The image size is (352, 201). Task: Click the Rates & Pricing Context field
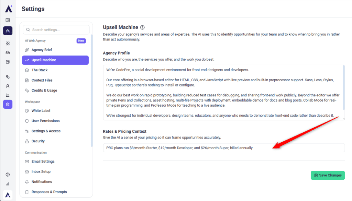(x=223, y=148)
